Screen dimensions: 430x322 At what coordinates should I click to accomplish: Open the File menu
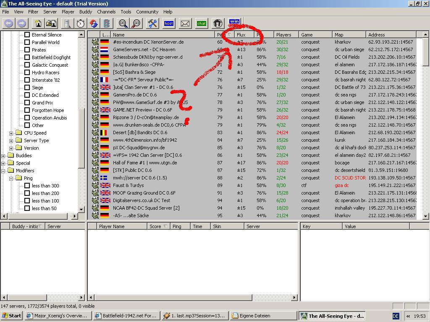pos(5,12)
